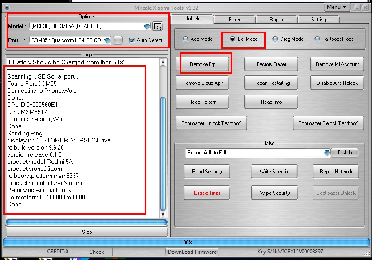Click Bootloader Relock(Fastboot) button
Viewport: 372px width, 260px height.
click(329, 123)
